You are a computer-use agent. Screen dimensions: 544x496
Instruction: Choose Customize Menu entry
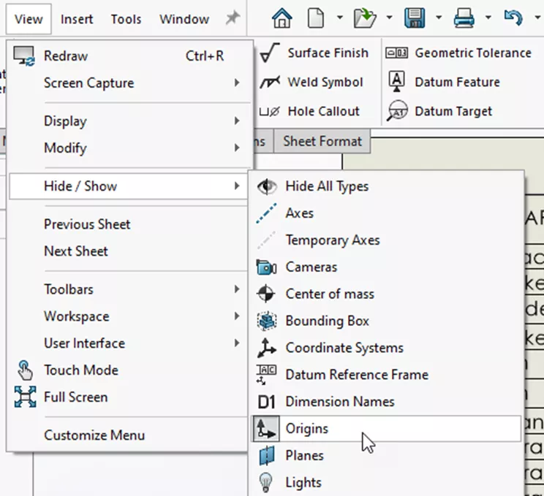click(129, 435)
